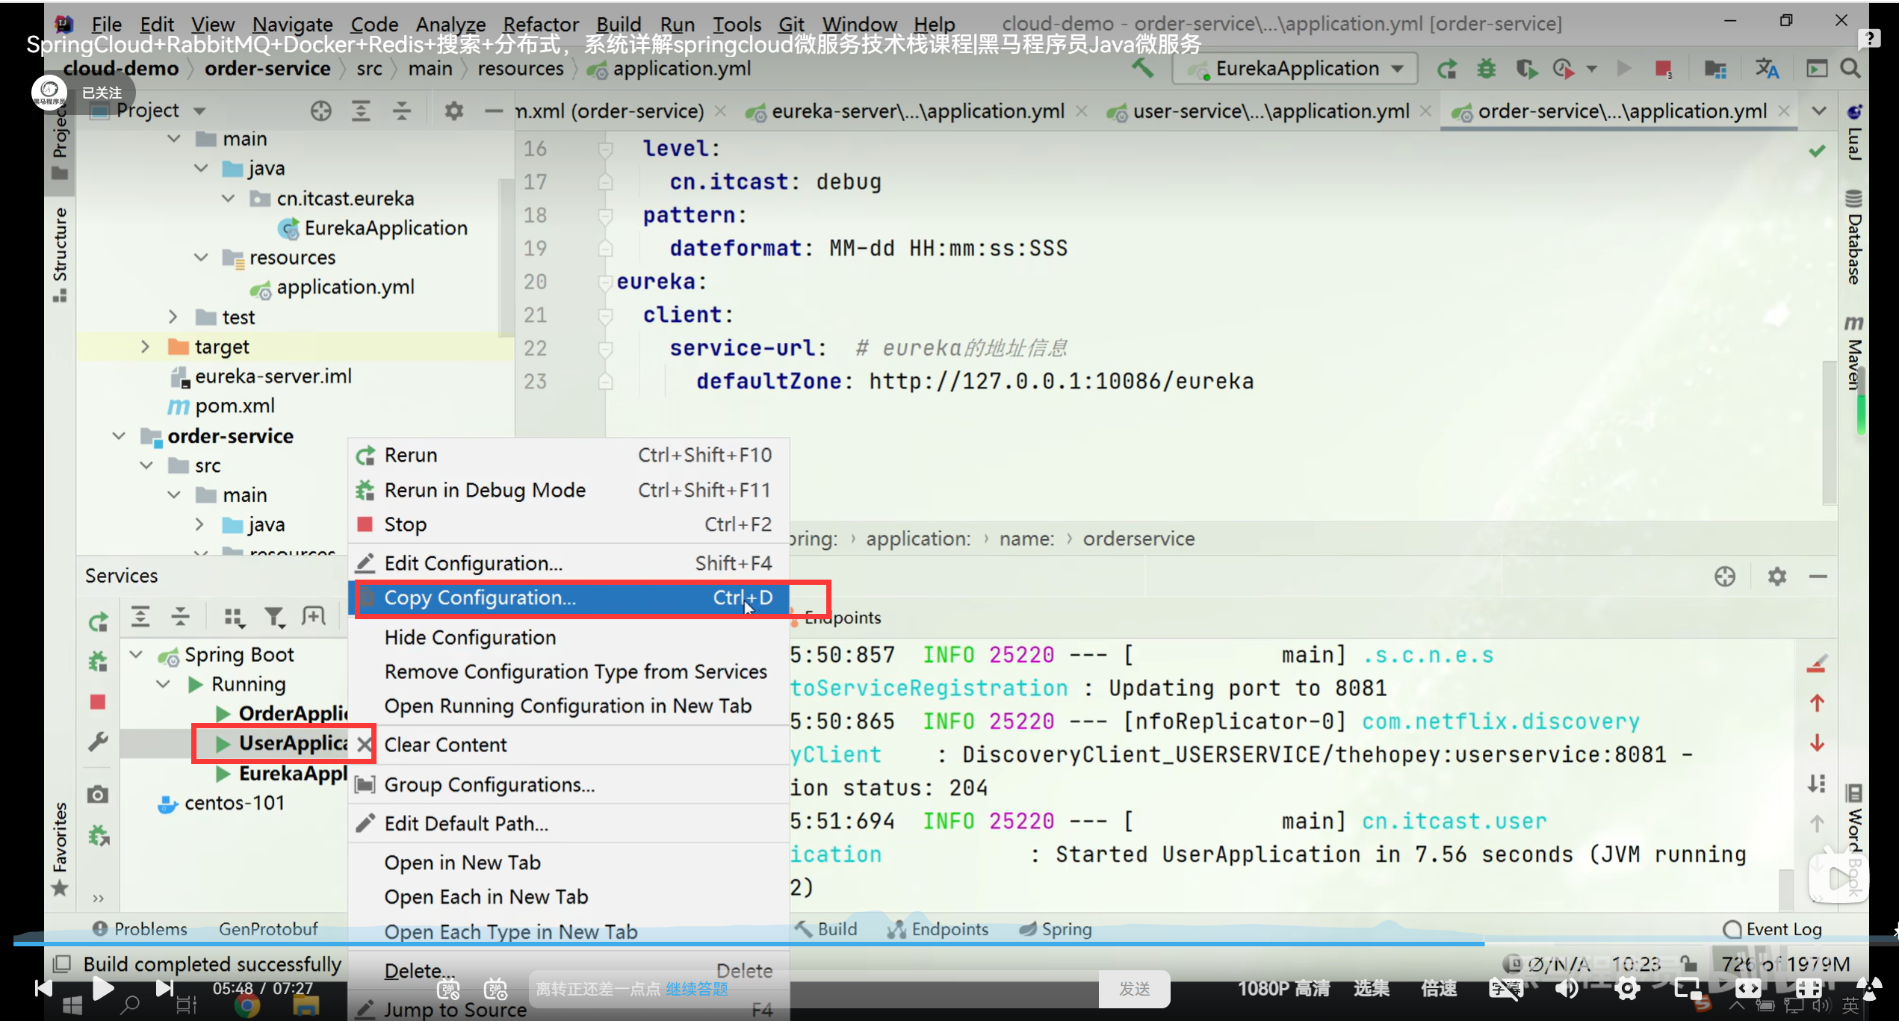The width and height of the screenshot is (1899, 1021).
Task: Click Rerun icon in Services sidebar
Action: [x=98, y=621]
